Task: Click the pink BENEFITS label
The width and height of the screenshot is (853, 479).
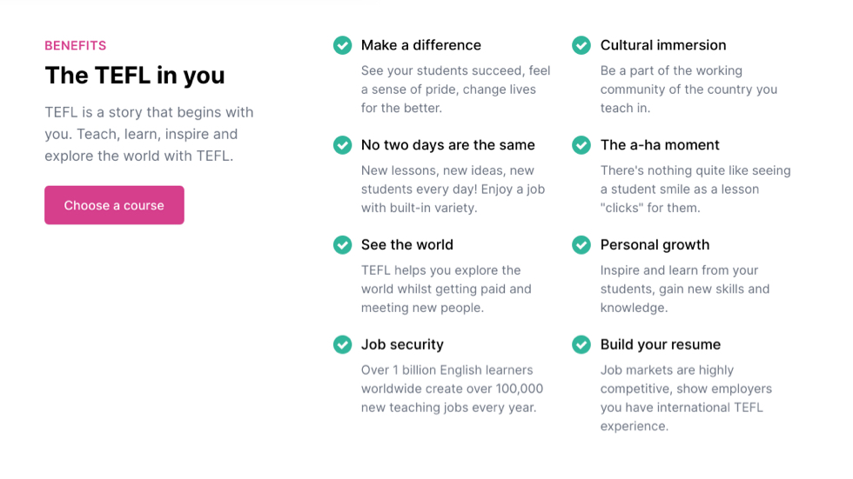Action: pyautogui.click(x=76, y=45)
